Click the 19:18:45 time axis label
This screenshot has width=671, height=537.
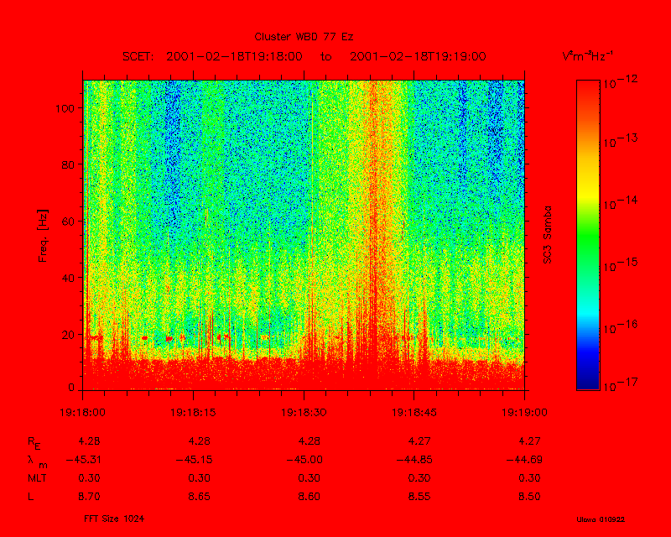point(414,412)
